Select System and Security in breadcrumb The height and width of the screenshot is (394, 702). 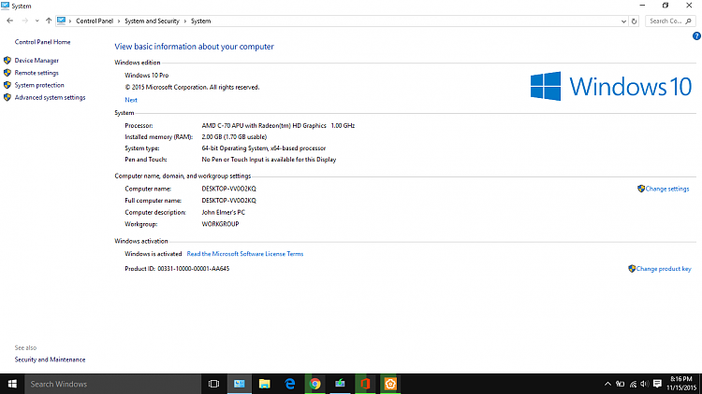(152, 21)
